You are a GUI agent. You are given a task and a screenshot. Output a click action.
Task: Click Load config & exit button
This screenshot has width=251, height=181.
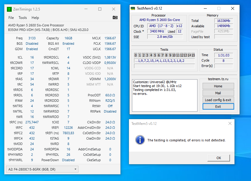click(x=218, y=100)
